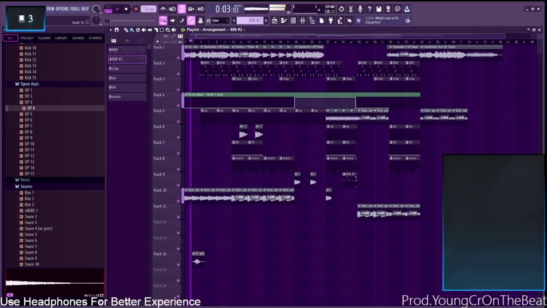The height and width of the screenshot is (308, 547).
Task: Open audio editor scissors icon
Action: (x=351, y=9)
